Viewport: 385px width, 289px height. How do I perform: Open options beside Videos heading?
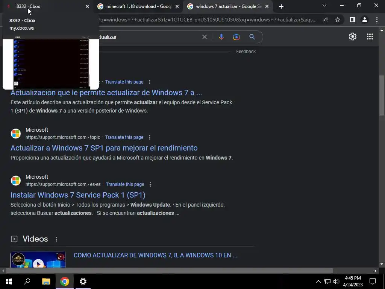click(x=56, y=239)
